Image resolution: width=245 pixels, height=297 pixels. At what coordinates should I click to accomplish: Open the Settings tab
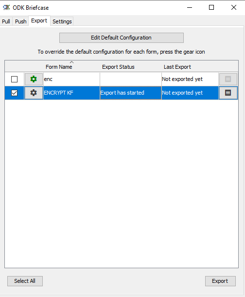pos(62,21)
